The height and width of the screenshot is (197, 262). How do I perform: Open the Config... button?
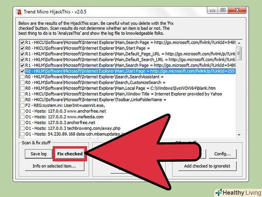(x=222, y=154)
